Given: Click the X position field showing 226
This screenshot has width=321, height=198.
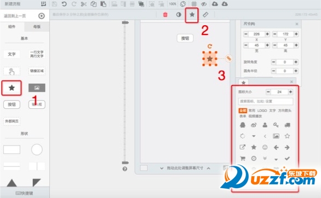Looking at the screenshot, I should point(257,34).
